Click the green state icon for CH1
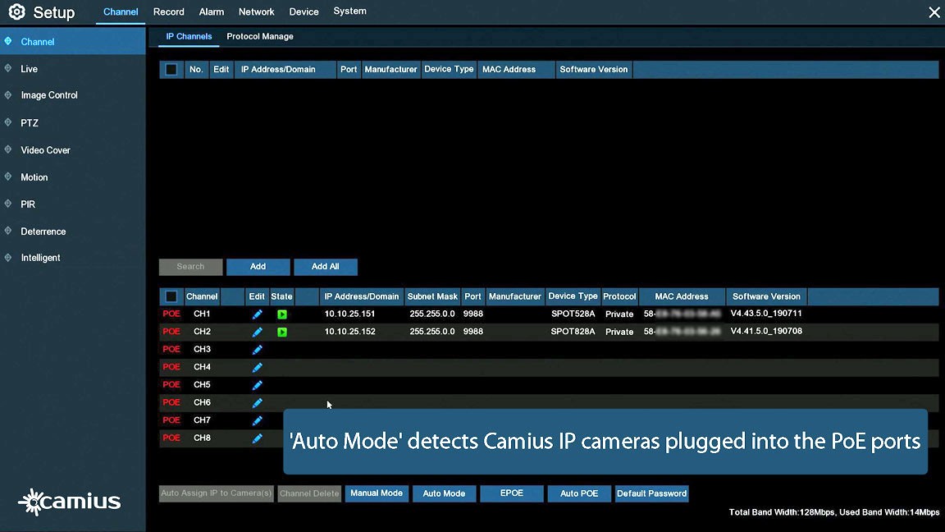 click(281, 314)
